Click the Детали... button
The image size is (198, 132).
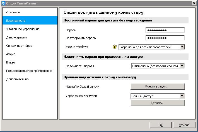[x=158, y=103]
